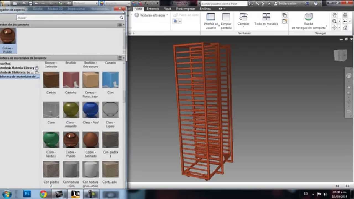The width and height of the screenshot is (354, 199).
Task: Click the ViewCube in the viewport
Action: click(x=340, y=55)
